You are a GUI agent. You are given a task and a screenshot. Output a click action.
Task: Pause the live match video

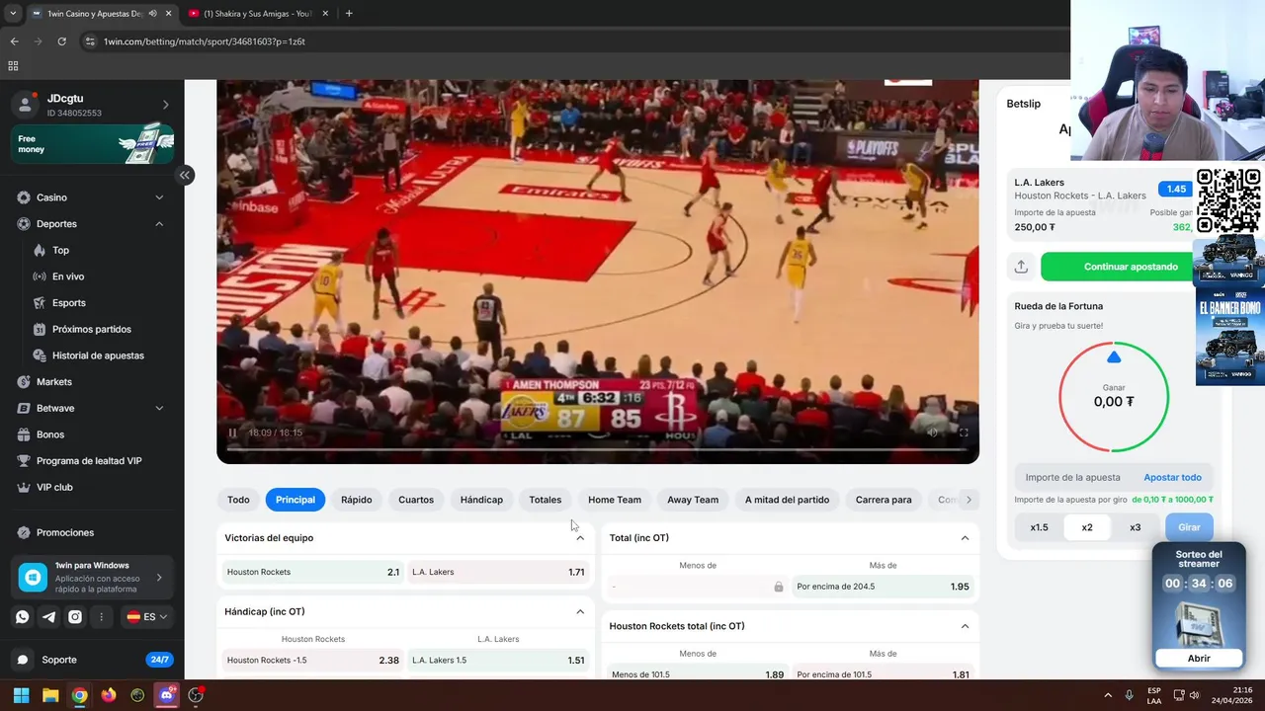pyautogui.click(x=232, y=433)
